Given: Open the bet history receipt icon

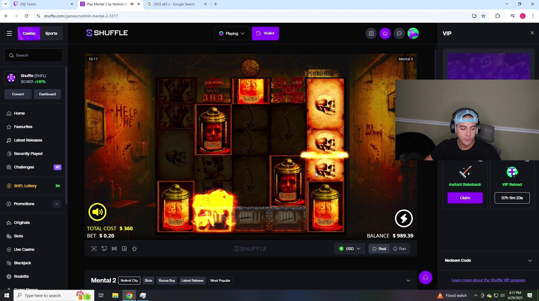Looking at the screenshot, I should (x=371, y=34).
